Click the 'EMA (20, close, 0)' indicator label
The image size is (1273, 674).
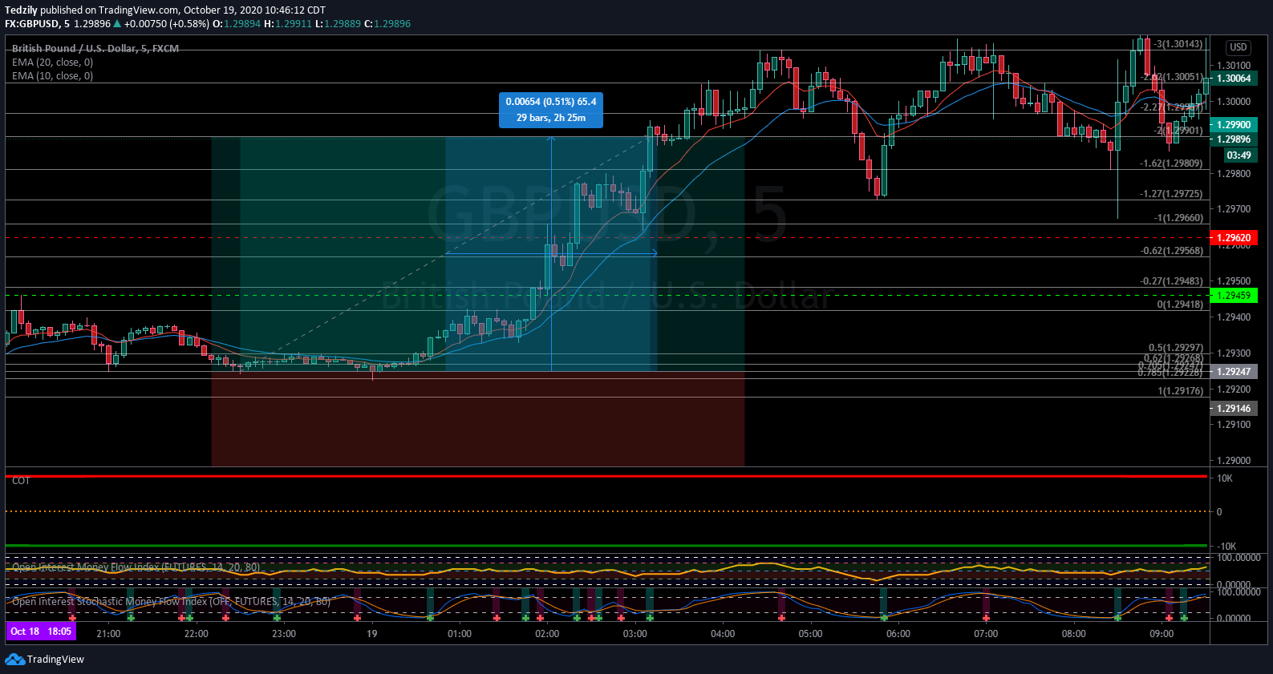[52, 63]
